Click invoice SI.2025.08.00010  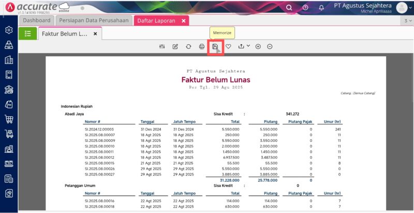[100, 146]
